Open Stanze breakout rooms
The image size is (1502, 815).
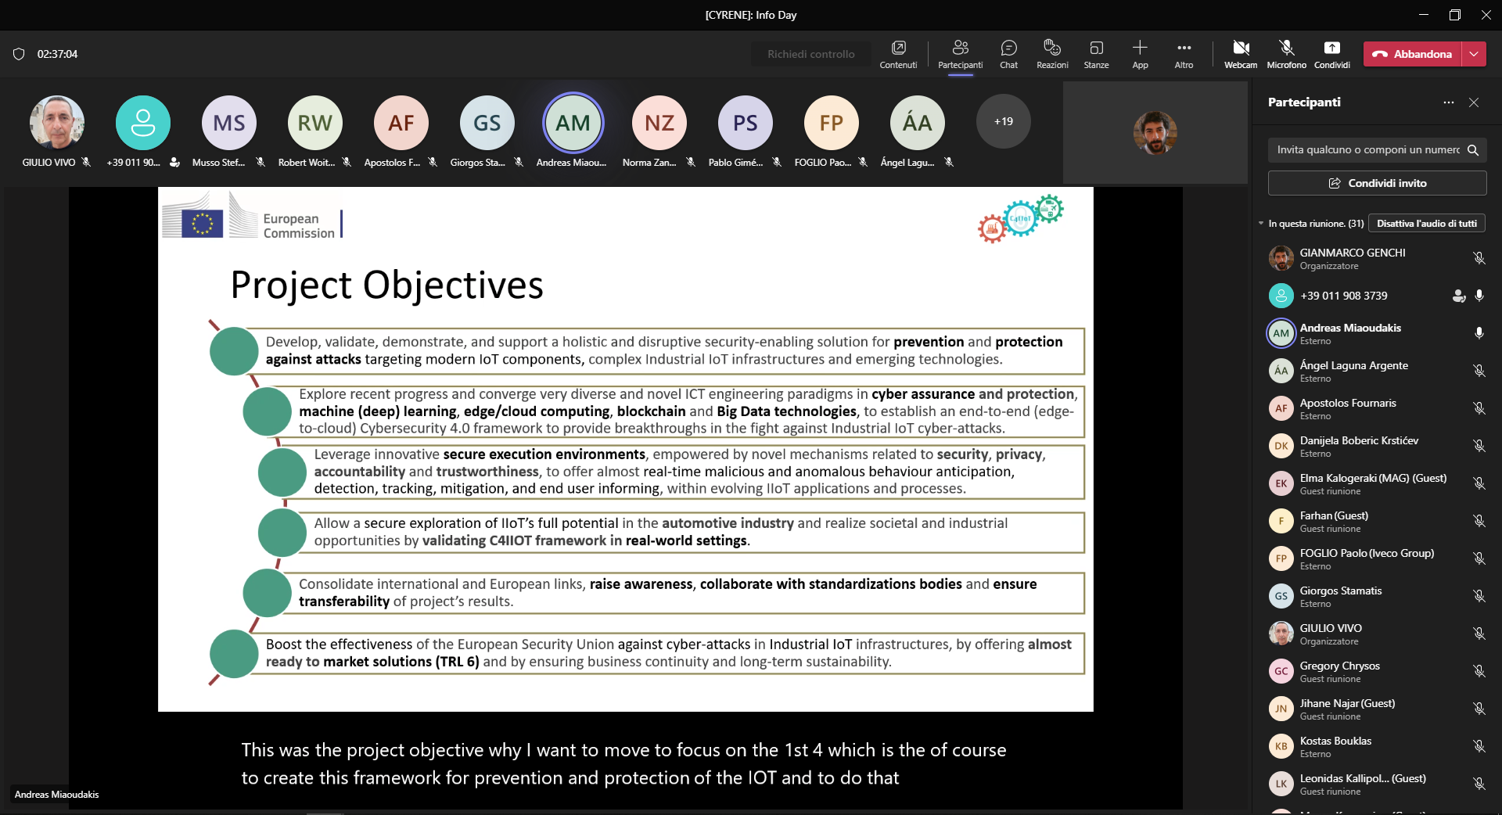coord(1096,54)
